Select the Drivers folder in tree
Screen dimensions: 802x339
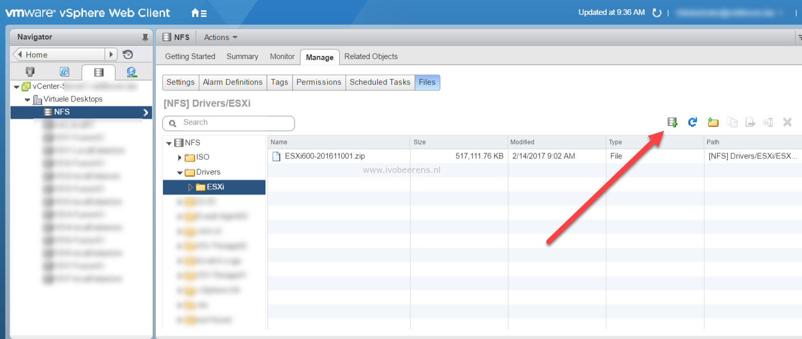(209, 172)
